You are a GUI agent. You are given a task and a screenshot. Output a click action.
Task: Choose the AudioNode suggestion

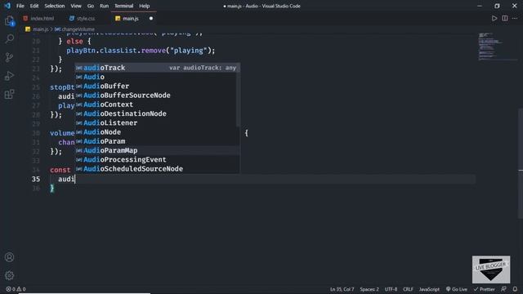tap(157, 132)
